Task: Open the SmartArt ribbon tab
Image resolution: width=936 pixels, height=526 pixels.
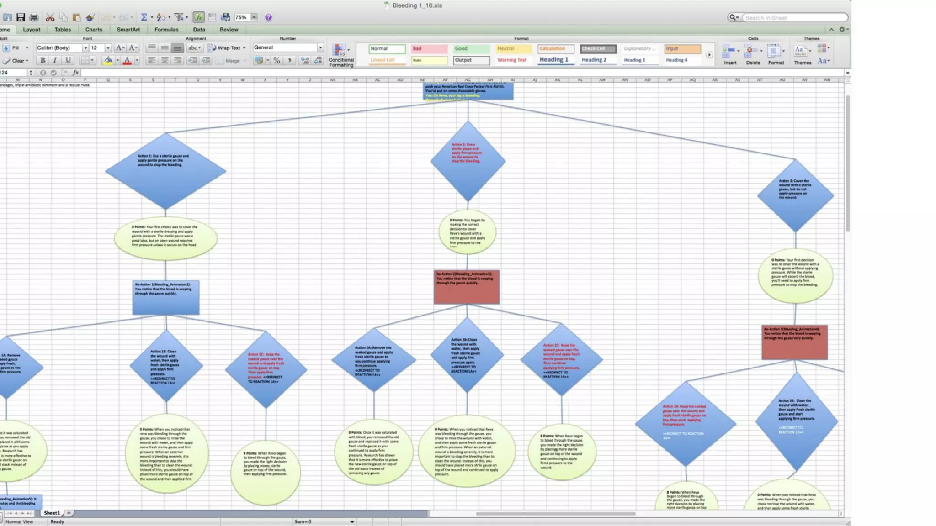Action: [x=128, y=29]
